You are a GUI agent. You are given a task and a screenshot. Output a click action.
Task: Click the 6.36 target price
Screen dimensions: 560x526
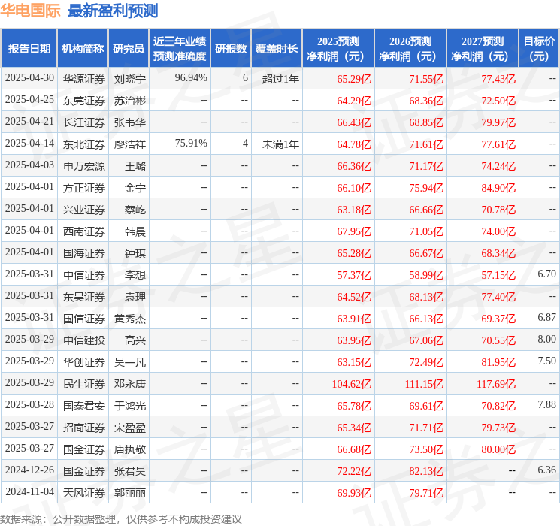tap(546, 470)
